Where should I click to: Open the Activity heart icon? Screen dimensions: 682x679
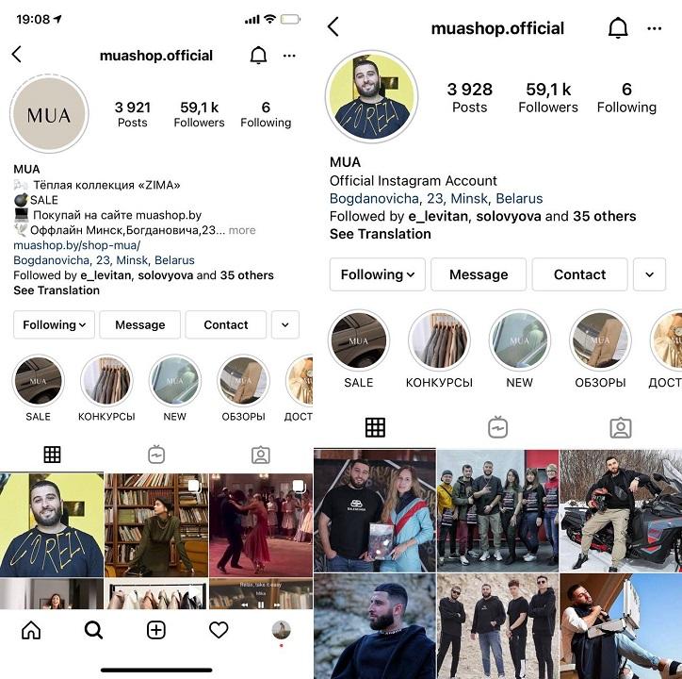tap(219, 630)
